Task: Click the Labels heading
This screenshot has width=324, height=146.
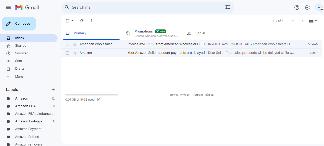Action: 12,90
